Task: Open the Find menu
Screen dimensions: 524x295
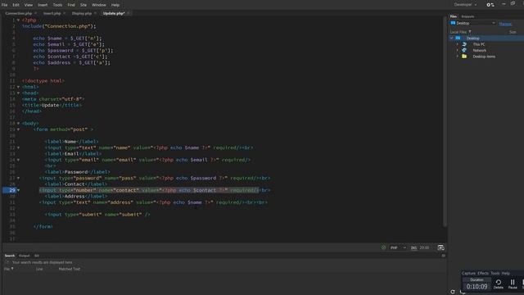Action: coord(71,5)
